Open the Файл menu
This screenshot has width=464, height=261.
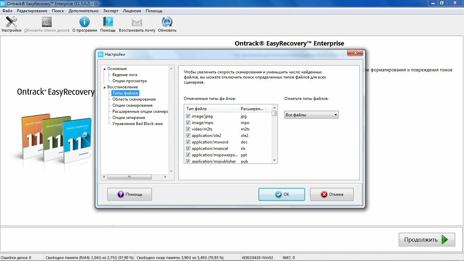[x=7, y=11]
